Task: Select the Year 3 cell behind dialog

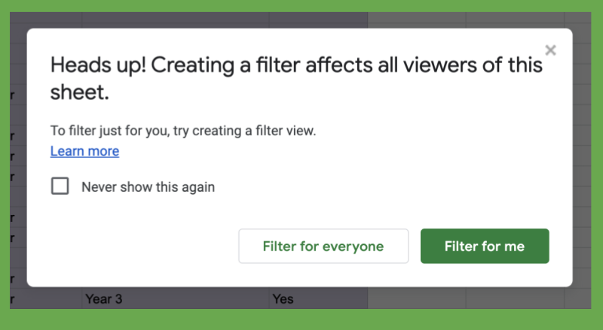Action: 176,299
